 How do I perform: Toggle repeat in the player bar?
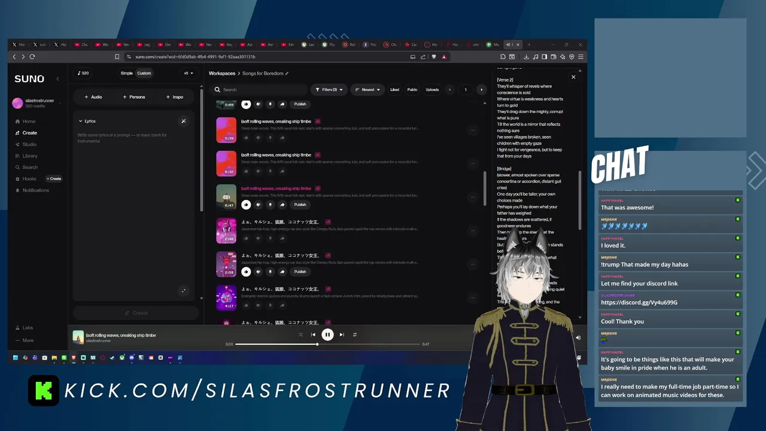(x=355, y=335)
